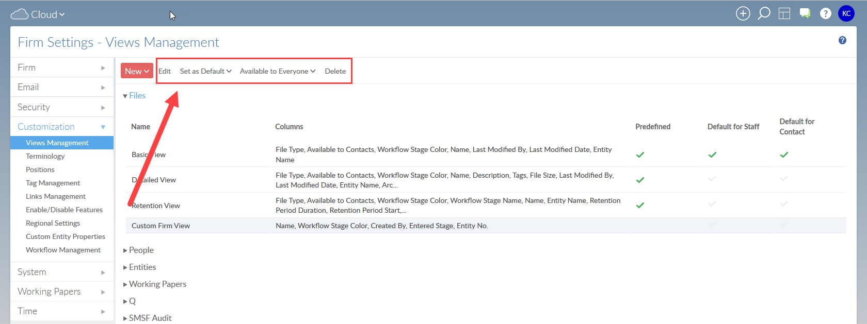Expand the Firm sidebar menu
The width and height of the screenshot is (867, 324).
[62, 67]
